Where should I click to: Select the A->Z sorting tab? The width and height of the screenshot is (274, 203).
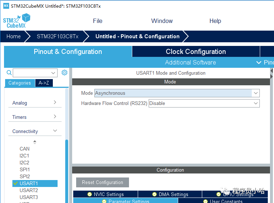point(44,83)
